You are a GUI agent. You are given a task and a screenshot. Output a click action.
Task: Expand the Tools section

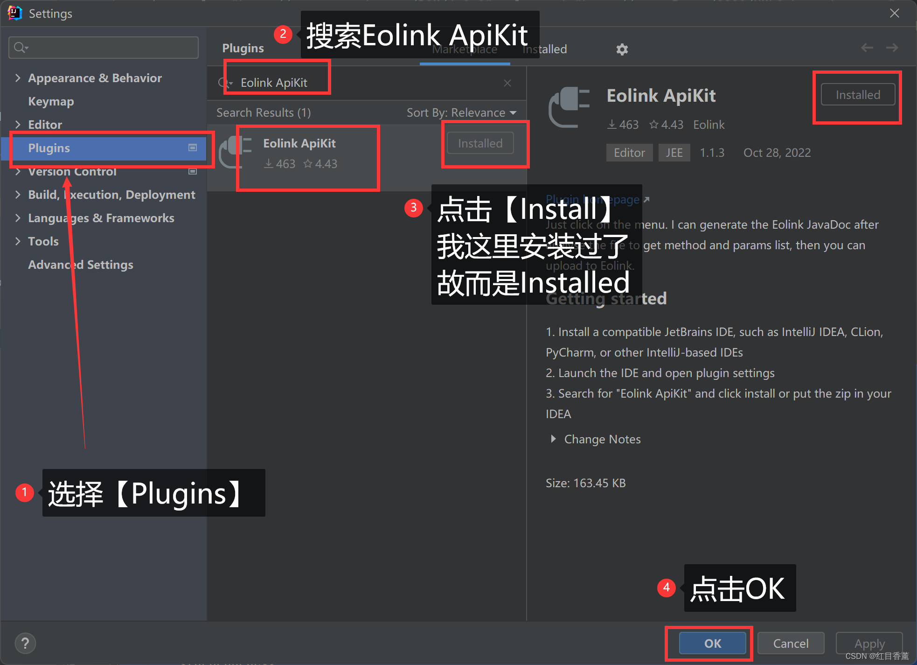[18, 241]
